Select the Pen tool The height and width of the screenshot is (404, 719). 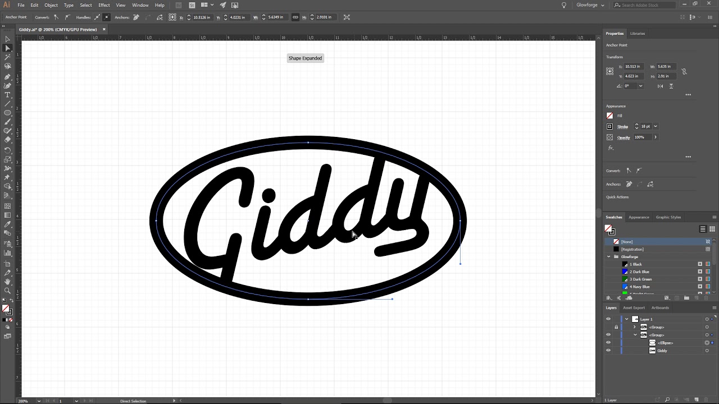pyautogui.click(x=7, y=76)
